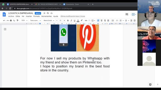The height and width of the screenshot is (90, 161).
Task: Decrease font size with minus button
Action: tap(57, 20)
